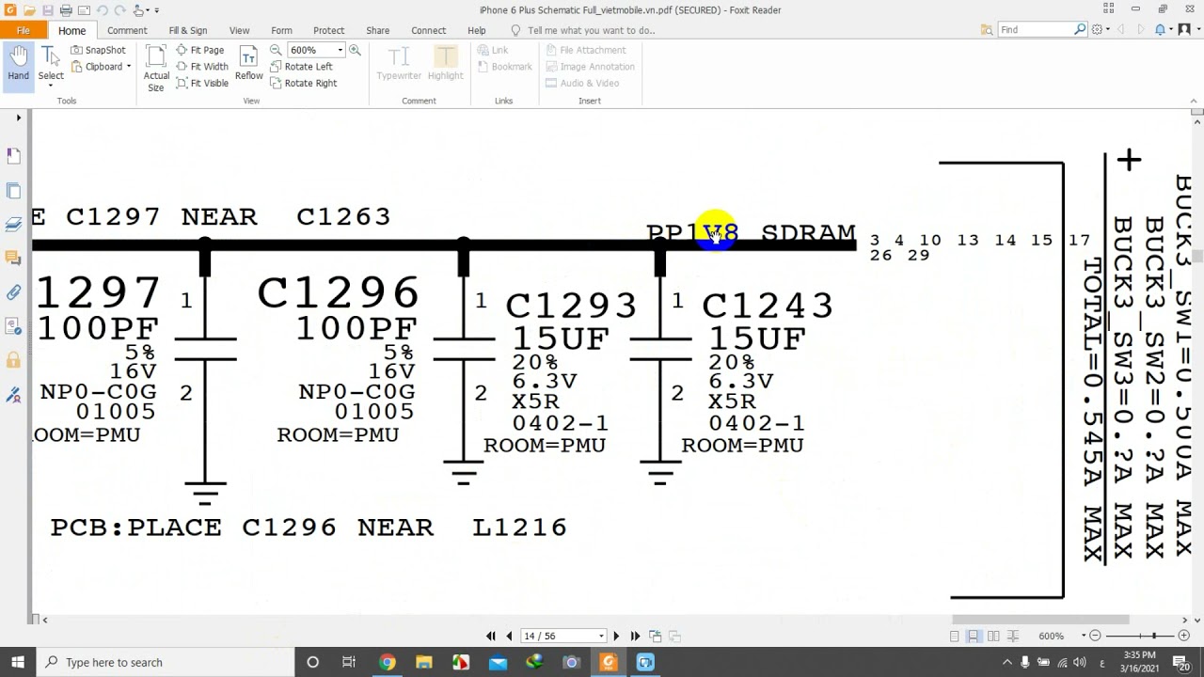Go to the next page
The width and height of the screenshot is (1204, 677).
pyautogui.click(x=617, y=637)
